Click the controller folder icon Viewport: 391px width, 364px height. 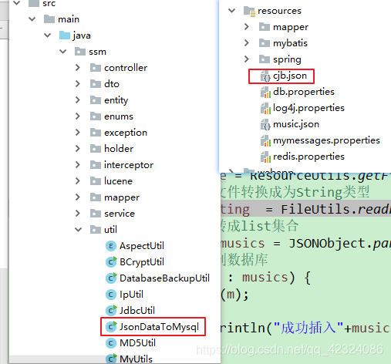[x=96, y=68]
